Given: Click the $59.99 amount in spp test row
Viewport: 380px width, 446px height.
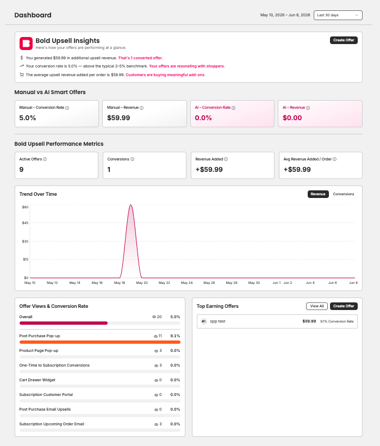Looking at the screenshot, I should 309,321.
